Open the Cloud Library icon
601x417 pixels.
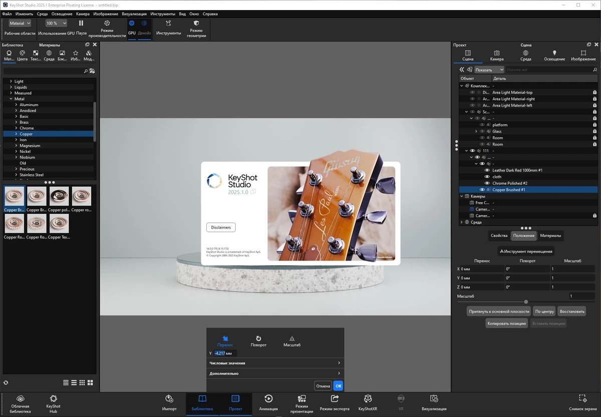click(x=21, y=398)
